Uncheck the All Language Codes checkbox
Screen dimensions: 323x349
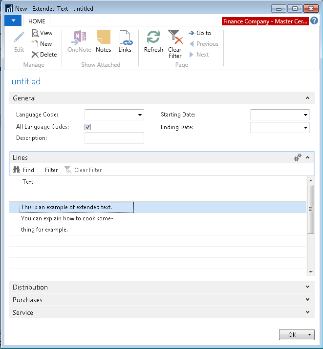click(88, 127)
